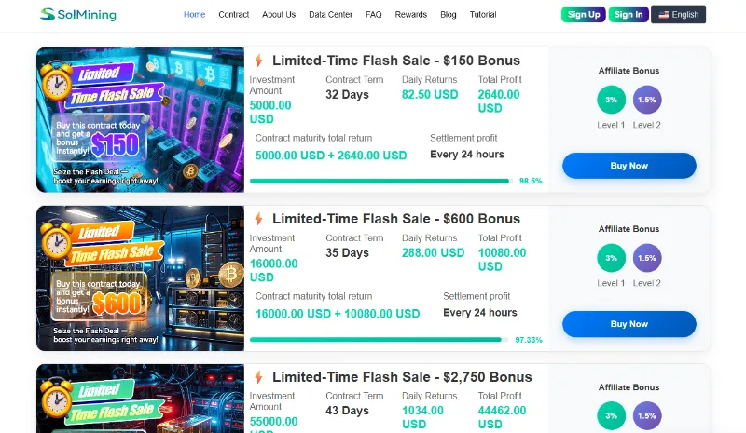Viewport: 746px width, 433px height.
Task: Open the FAQ link in navigation
Action: [374, 15]
